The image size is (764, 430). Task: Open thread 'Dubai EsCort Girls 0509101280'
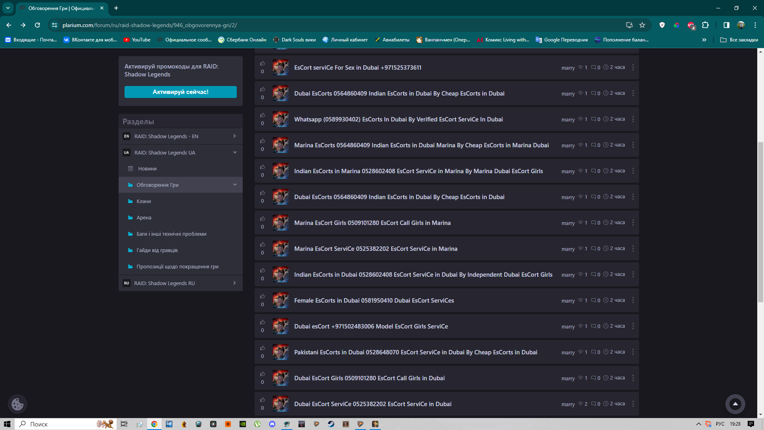pos(369,378)
